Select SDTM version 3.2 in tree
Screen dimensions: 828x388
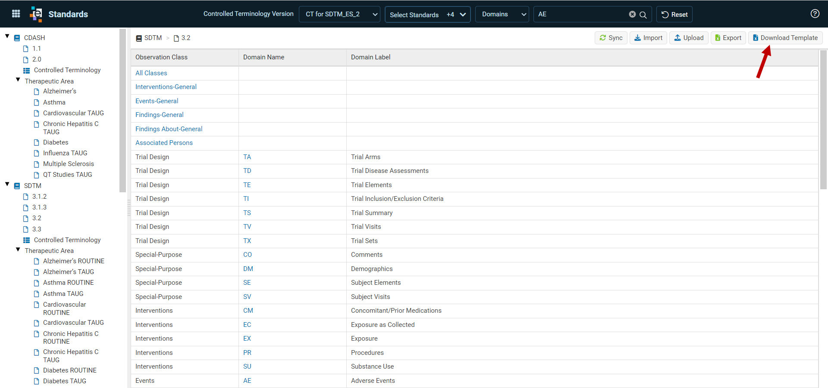(37, 218)
